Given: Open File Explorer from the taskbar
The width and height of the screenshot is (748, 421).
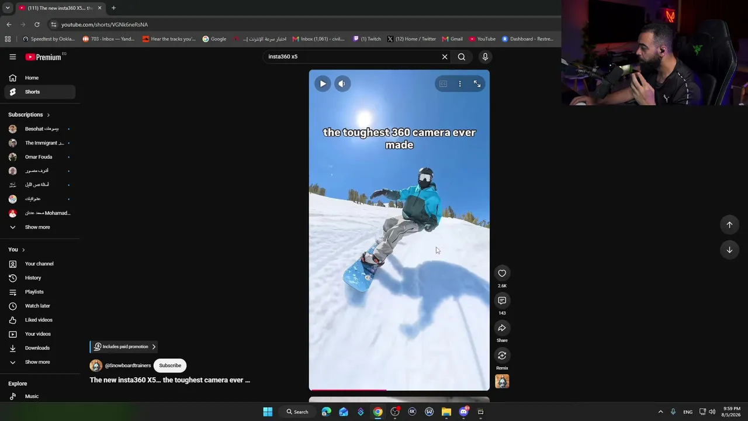Looking at the screenshot, I should click(446, 412).
